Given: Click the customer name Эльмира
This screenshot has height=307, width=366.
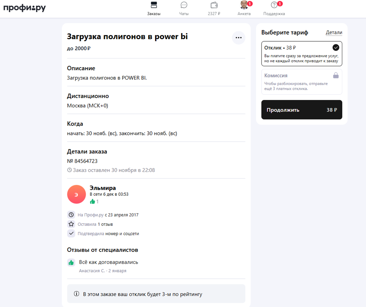Looking at the screenshot, I should (x=103, y=188).
